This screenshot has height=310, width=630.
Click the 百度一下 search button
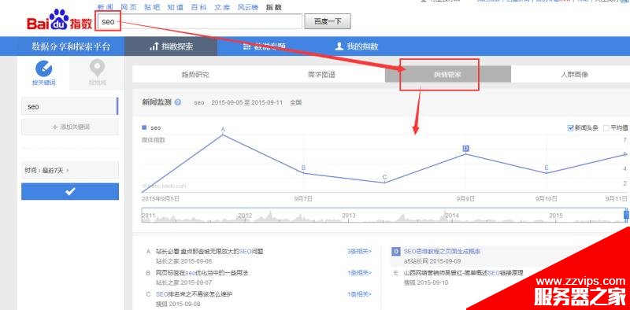[x=328, y=21]
